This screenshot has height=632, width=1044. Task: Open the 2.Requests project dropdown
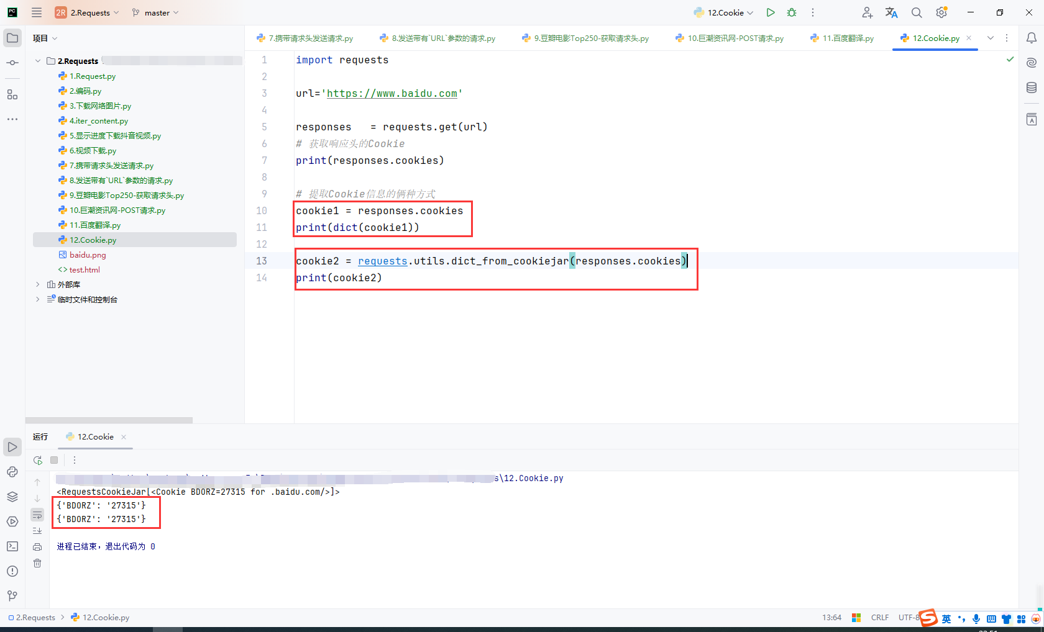[x=87, y=12]
